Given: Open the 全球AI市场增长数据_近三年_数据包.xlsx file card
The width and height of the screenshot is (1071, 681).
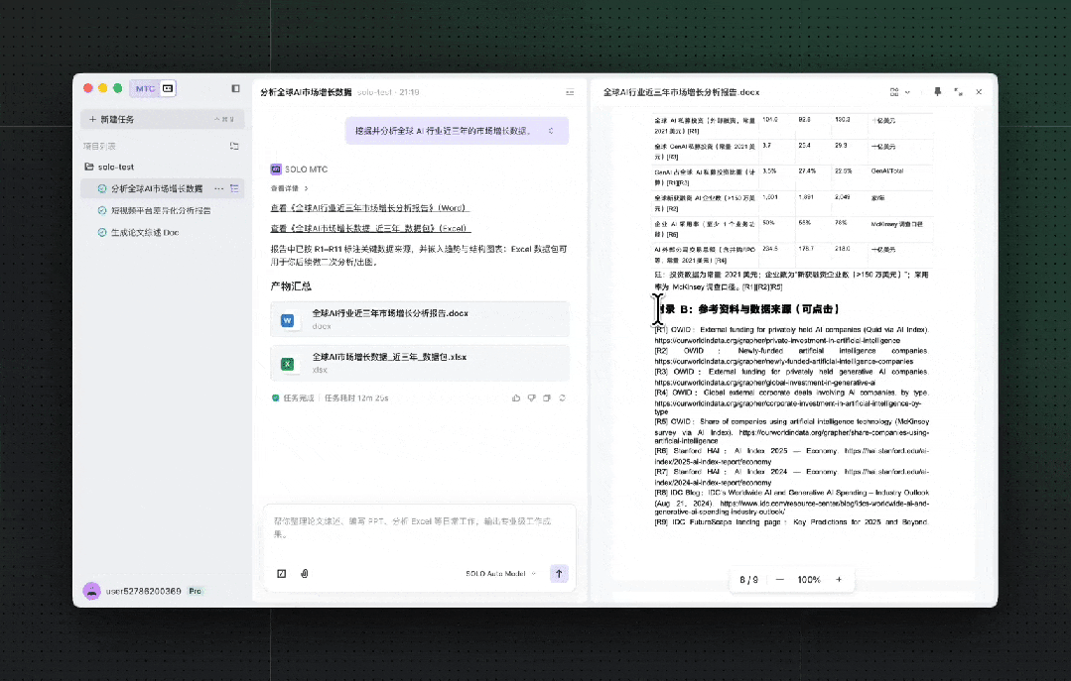Looking at the screenshot, I should pyautogui.click(x=420, y=363).
